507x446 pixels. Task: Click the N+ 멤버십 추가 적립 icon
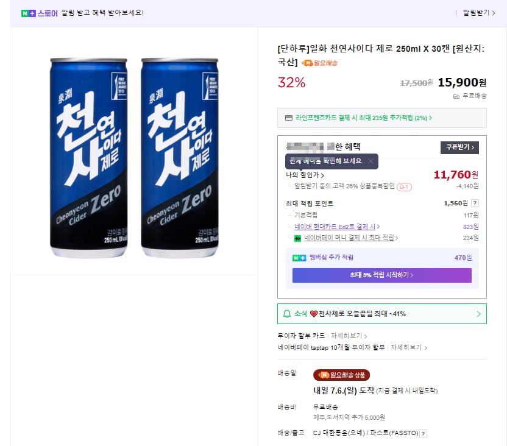click(x=299, y=258)
